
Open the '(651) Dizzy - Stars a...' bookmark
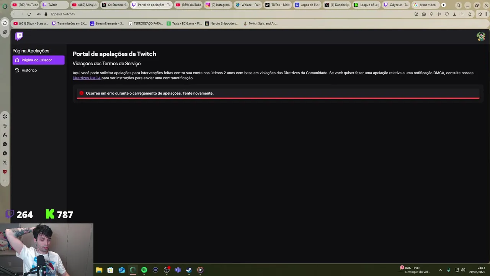click(x=31, y=23)
